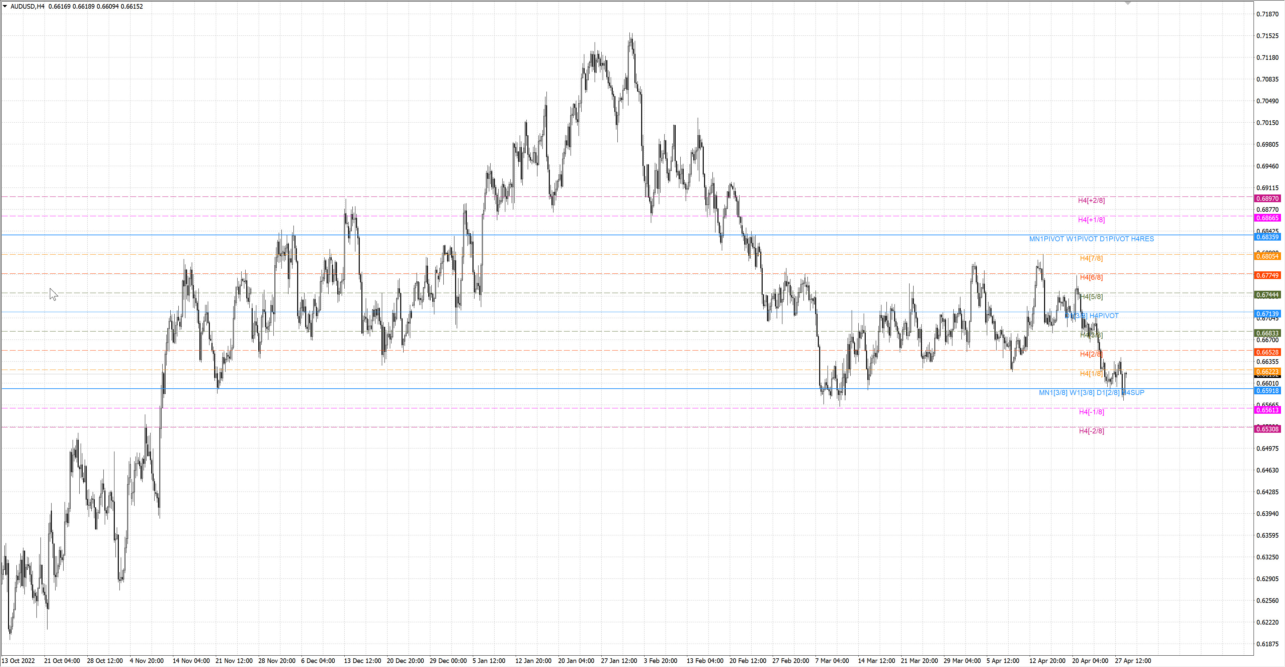
Task: Click the H4PIVOT blue label
Action: pyautogui.click(x=1104, y=316)
